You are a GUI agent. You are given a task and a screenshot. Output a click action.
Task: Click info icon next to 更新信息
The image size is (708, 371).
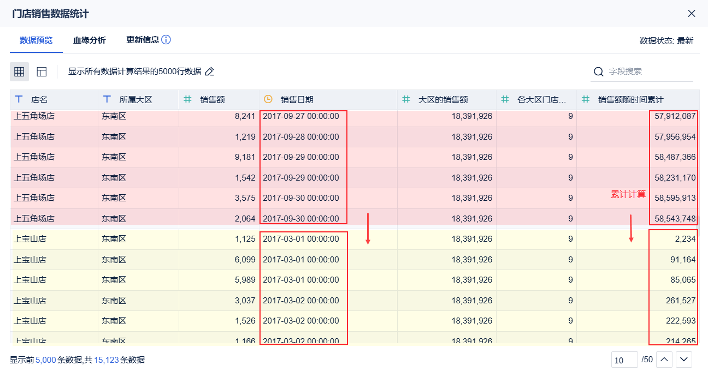click(166, 40)
